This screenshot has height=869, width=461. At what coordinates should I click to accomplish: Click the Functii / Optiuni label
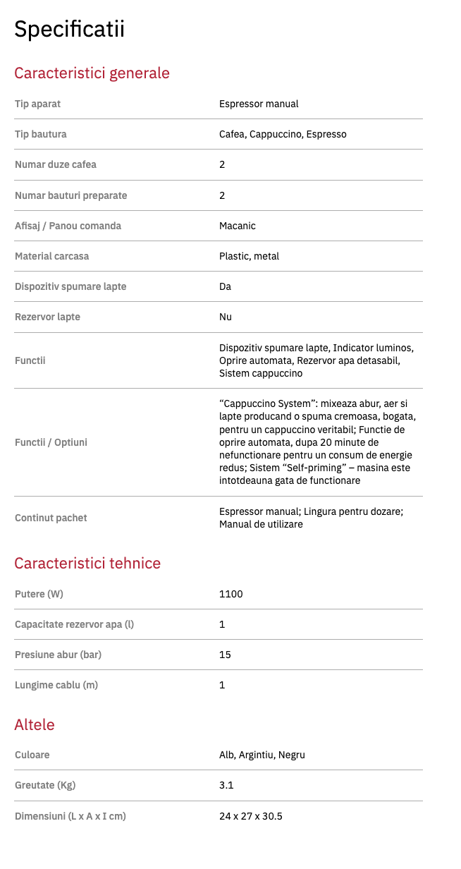(51, 442)
